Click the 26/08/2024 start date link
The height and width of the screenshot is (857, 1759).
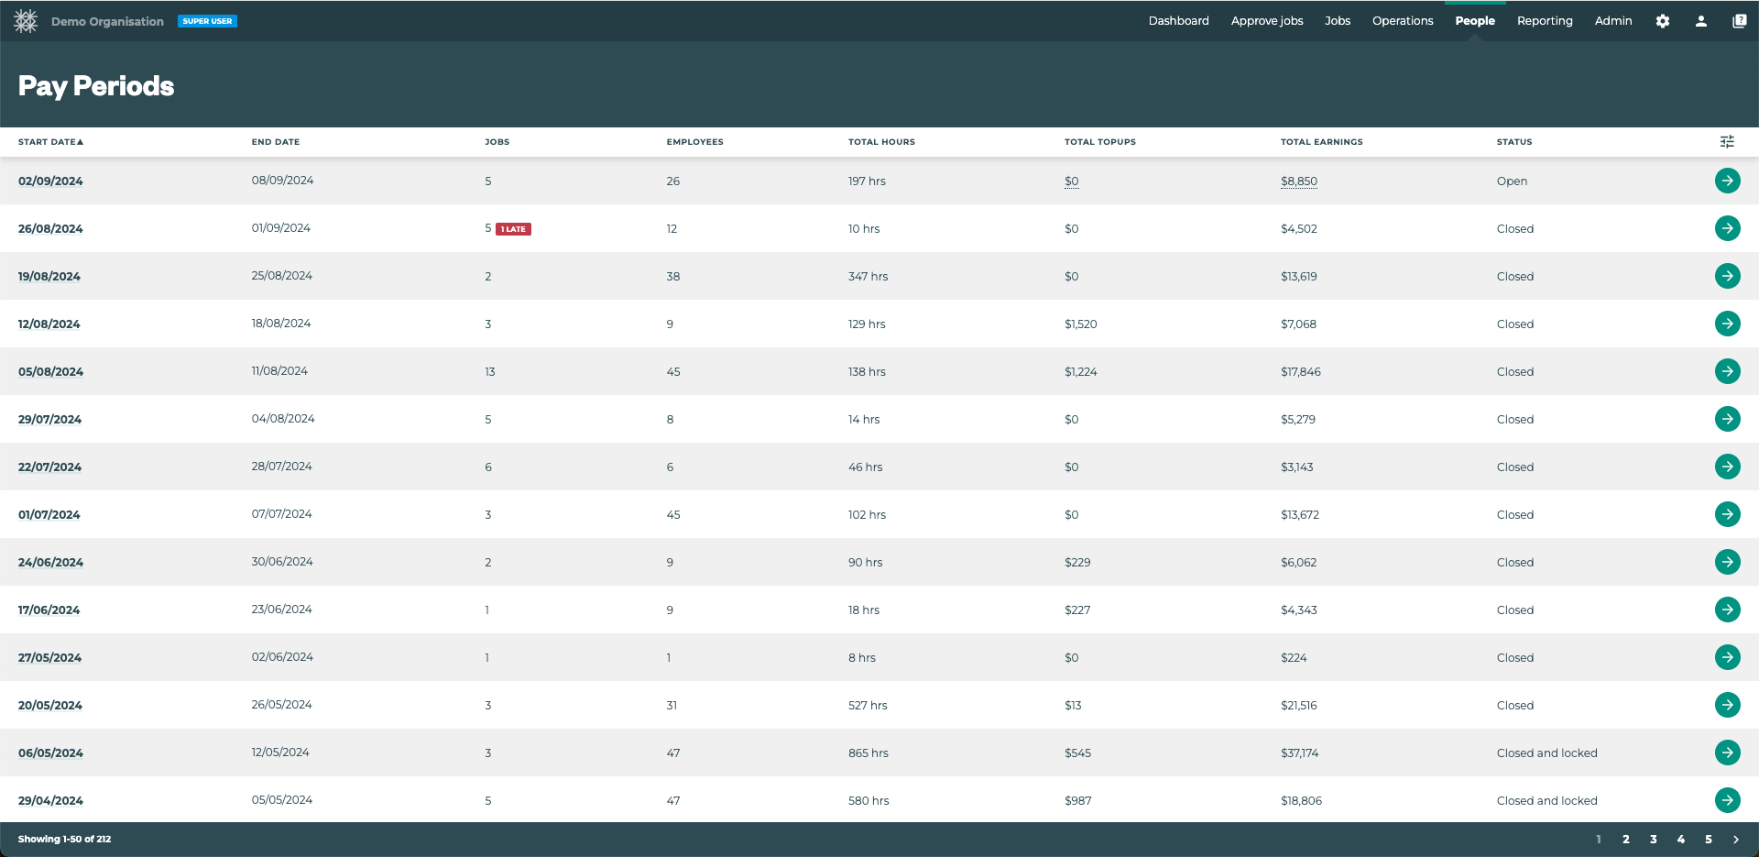(x=50, y=229)
